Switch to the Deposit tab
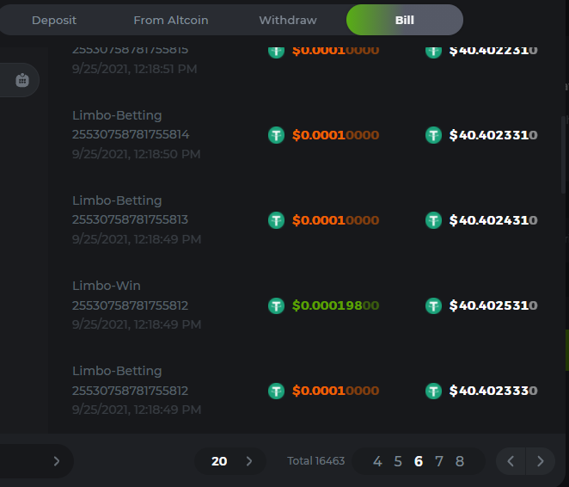 (x=54, y=20)
